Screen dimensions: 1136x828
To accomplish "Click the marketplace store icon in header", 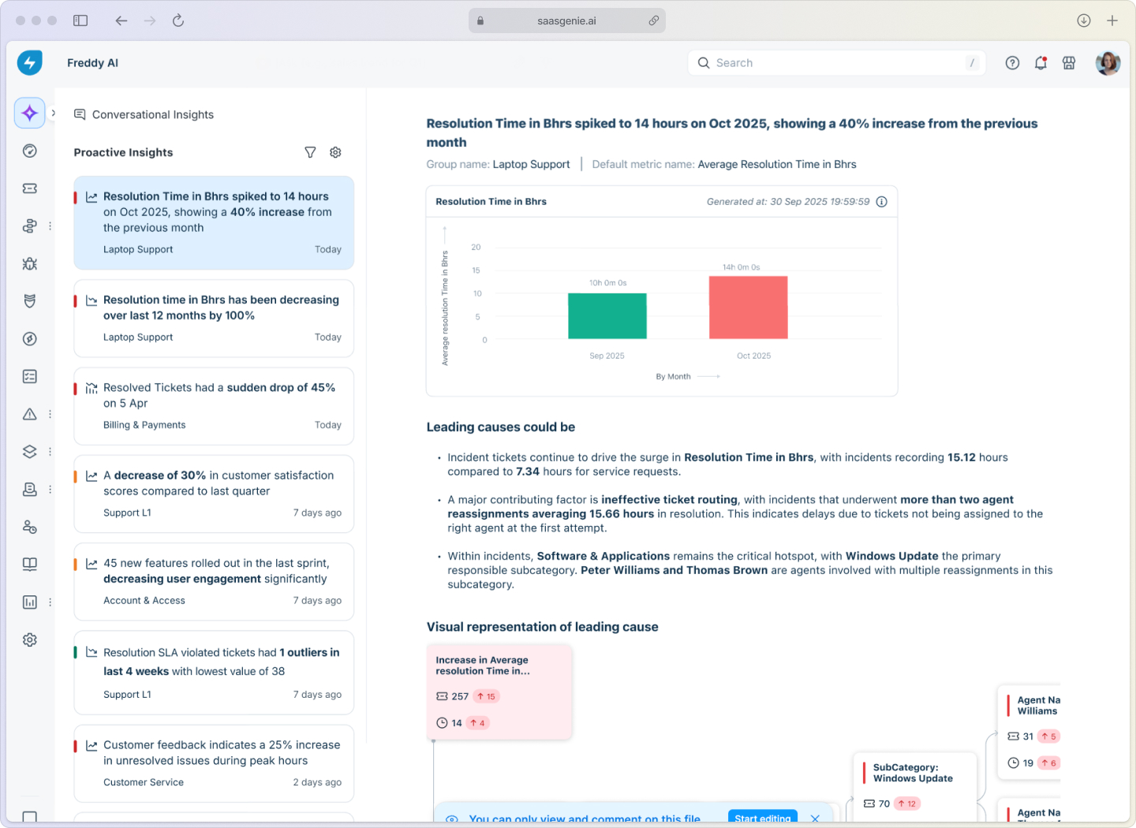I will point(1069,62).
